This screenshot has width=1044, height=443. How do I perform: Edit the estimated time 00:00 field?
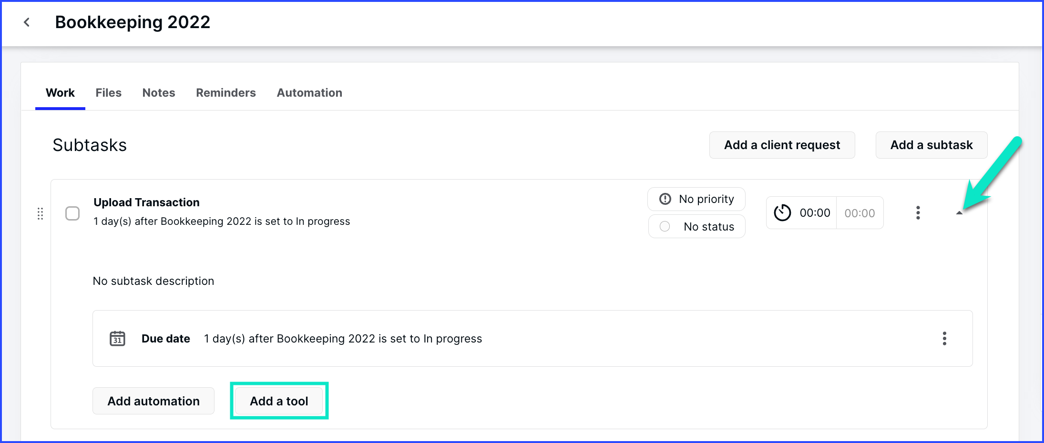860,213
